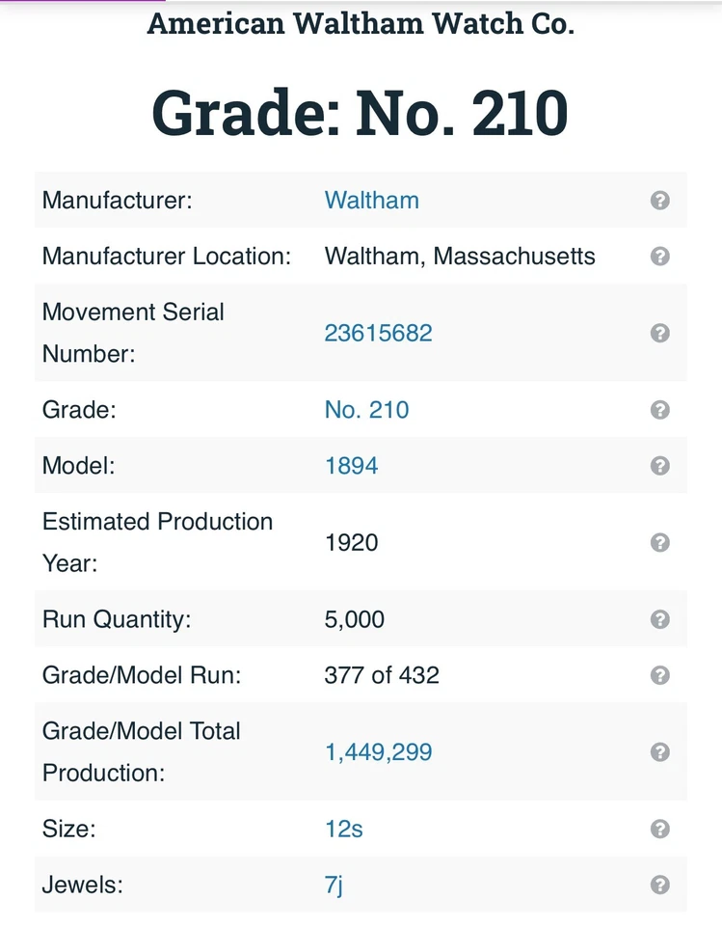This screenshot has width=722, height=926.
Task: Click question mark beside Size row
Action: point(660,829)
